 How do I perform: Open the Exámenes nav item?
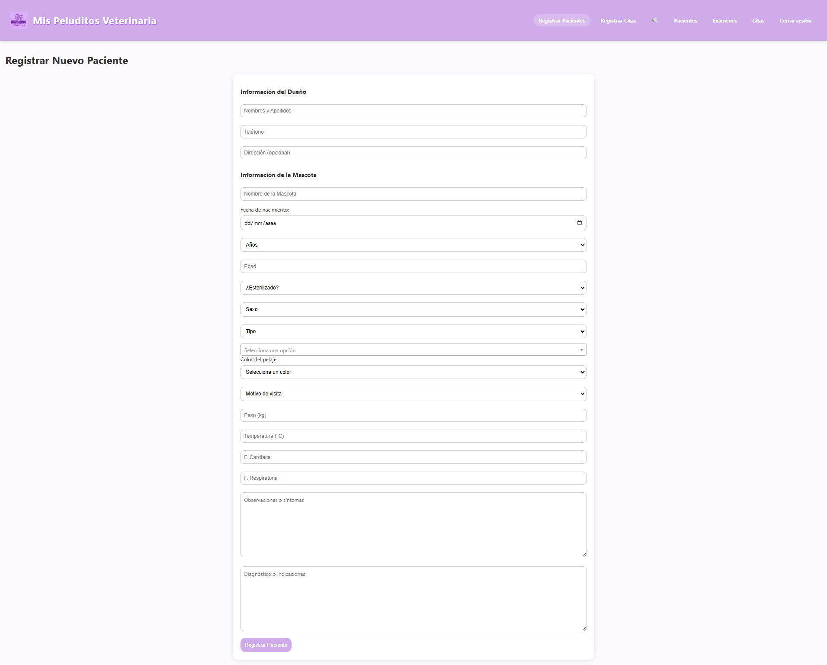click(x=724, y=20)
